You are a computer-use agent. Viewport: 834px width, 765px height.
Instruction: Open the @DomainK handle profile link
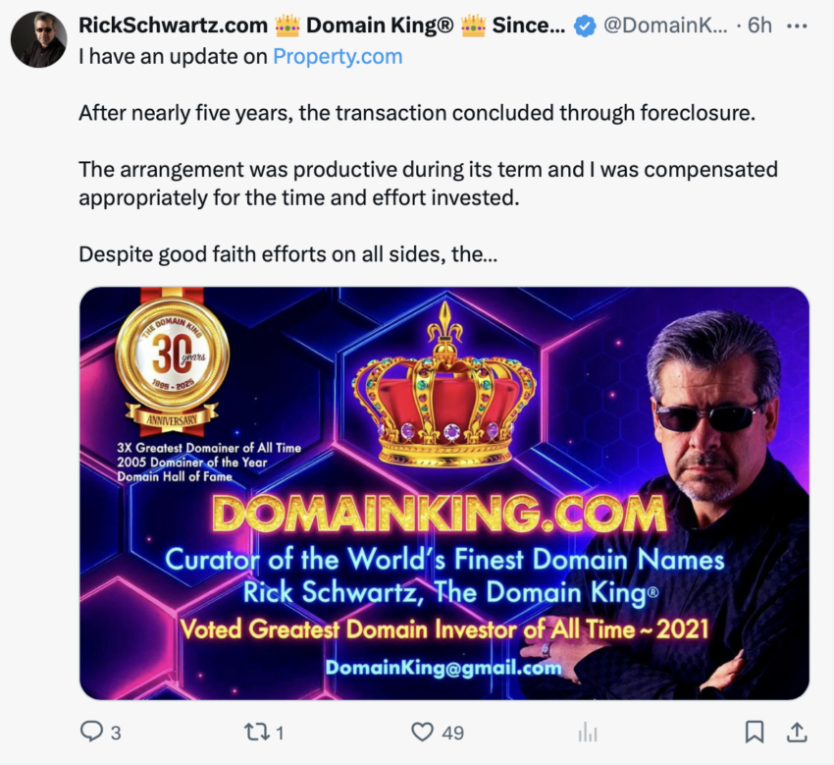pos(665,27)
